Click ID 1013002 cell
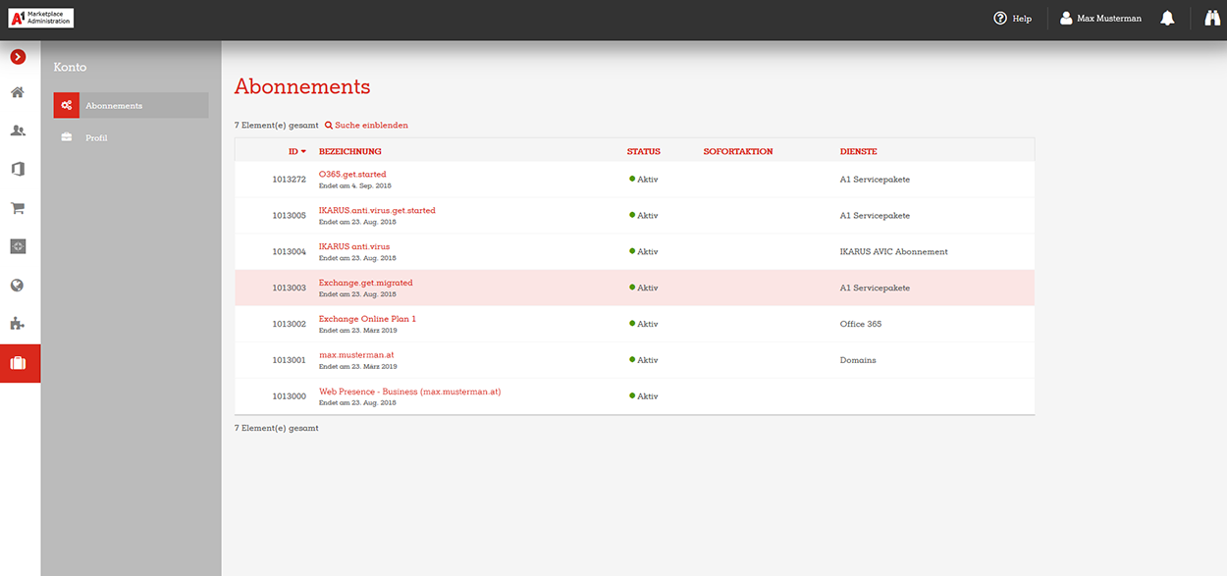 [x=290, y=324]
